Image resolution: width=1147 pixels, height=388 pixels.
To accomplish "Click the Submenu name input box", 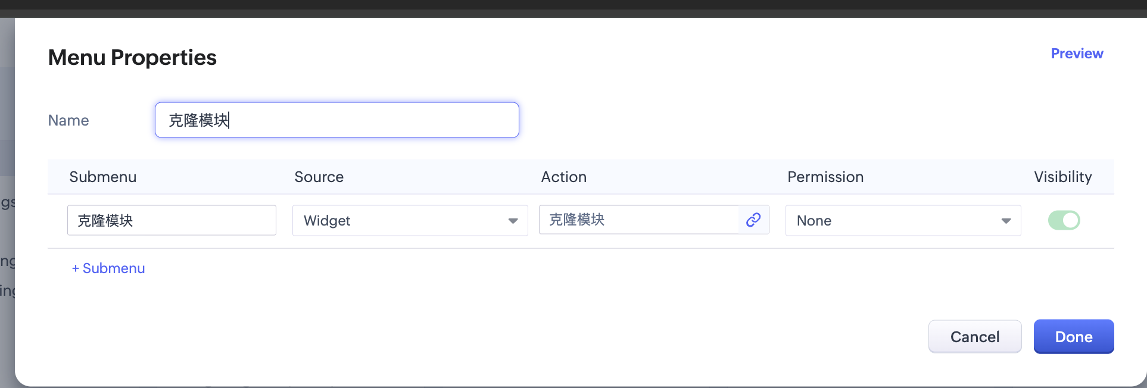I will coord(172,221).
